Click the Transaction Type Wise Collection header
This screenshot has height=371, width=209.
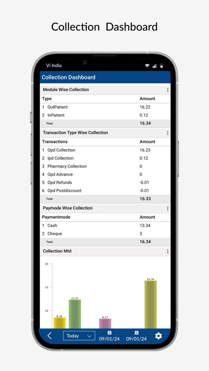(x=106, y=133)
